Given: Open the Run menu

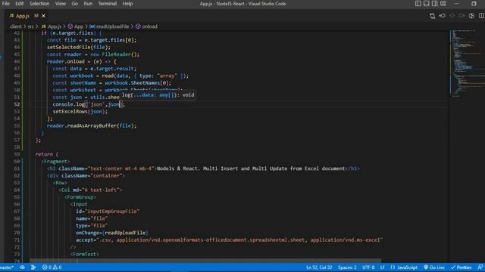Looking at the screenshot, I should coord(88,4).
